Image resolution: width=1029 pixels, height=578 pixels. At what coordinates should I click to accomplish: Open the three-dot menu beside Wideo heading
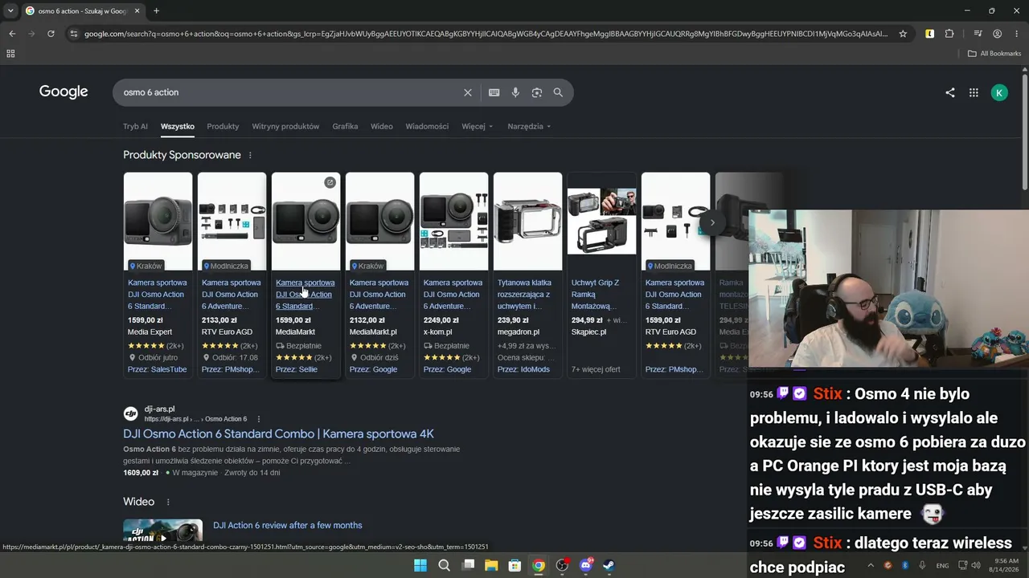tap(168, 502)
